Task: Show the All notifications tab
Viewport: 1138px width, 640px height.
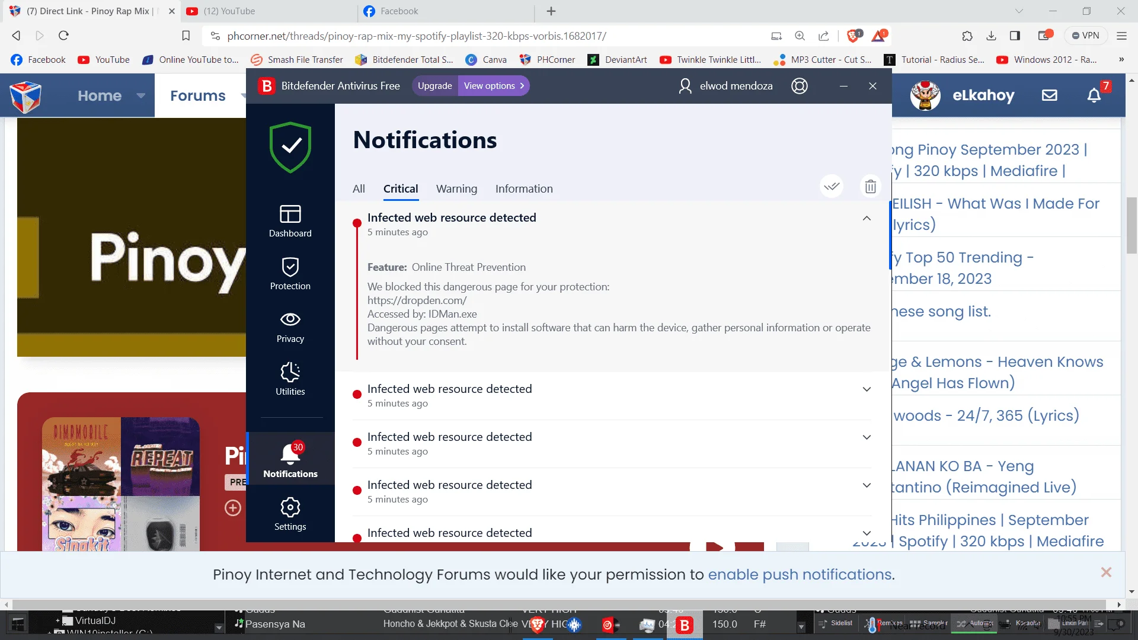Action: pyautogui.click(x=359, y=188)
